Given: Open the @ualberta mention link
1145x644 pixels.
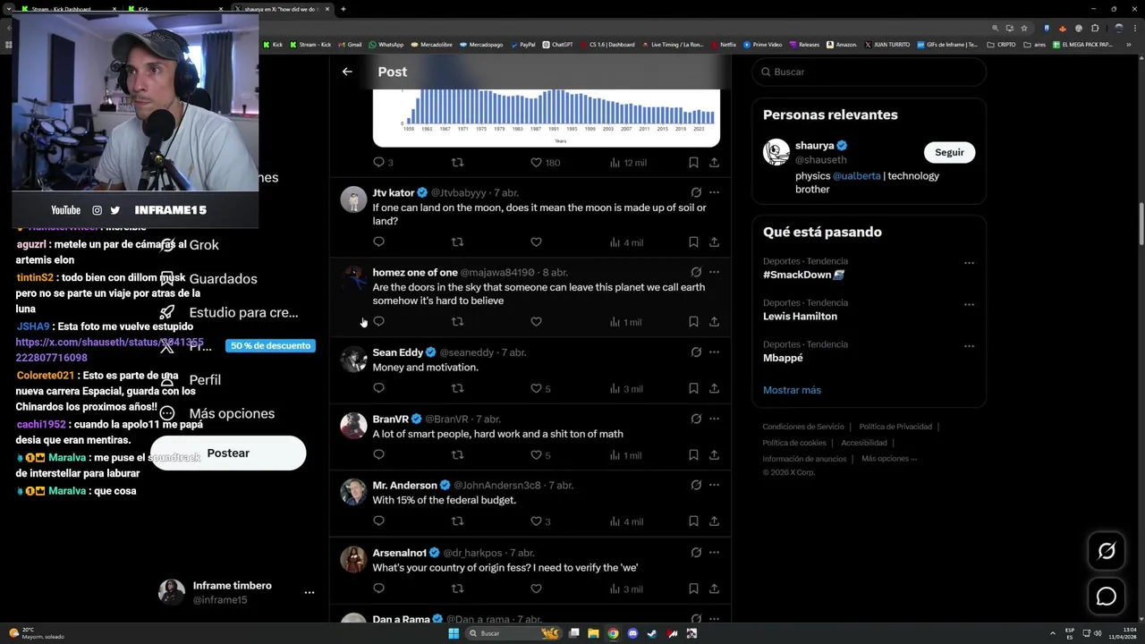Looking at the screenshot, I should 857,176.
